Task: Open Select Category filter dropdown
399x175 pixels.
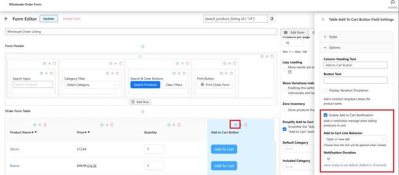Action: (92, 84)
